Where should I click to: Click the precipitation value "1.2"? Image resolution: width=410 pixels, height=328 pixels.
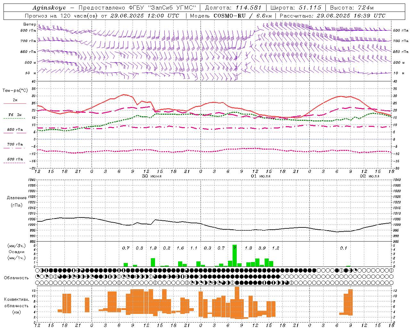[275, 248]
